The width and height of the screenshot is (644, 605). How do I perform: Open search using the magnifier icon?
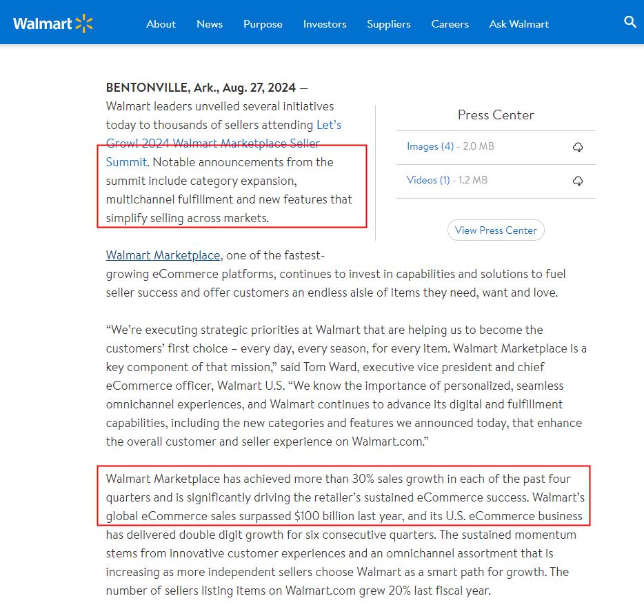(630, 22)
